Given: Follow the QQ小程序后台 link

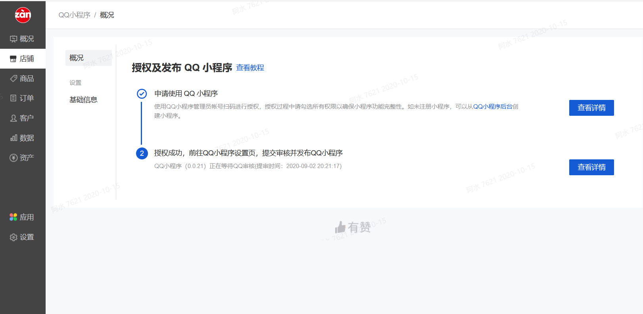Looking at the screenshot, I should [493, 107].
